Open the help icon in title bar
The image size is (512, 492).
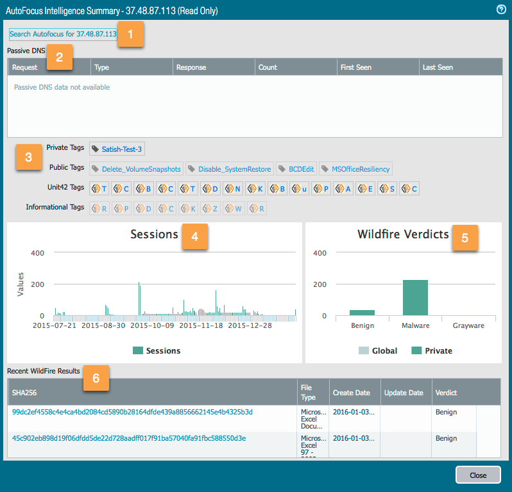[x=500, y=10]
